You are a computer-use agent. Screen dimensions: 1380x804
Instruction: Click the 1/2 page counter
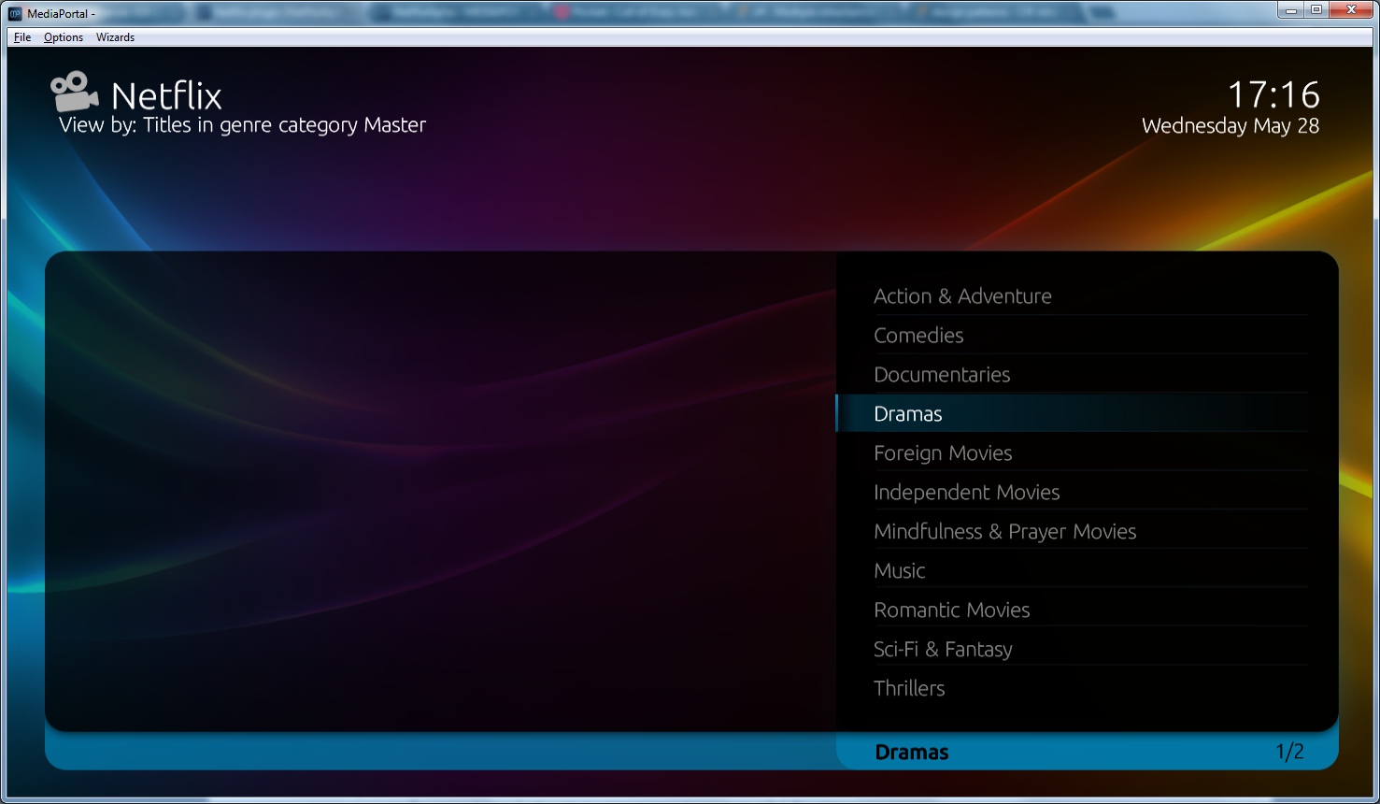[1289, 752]
